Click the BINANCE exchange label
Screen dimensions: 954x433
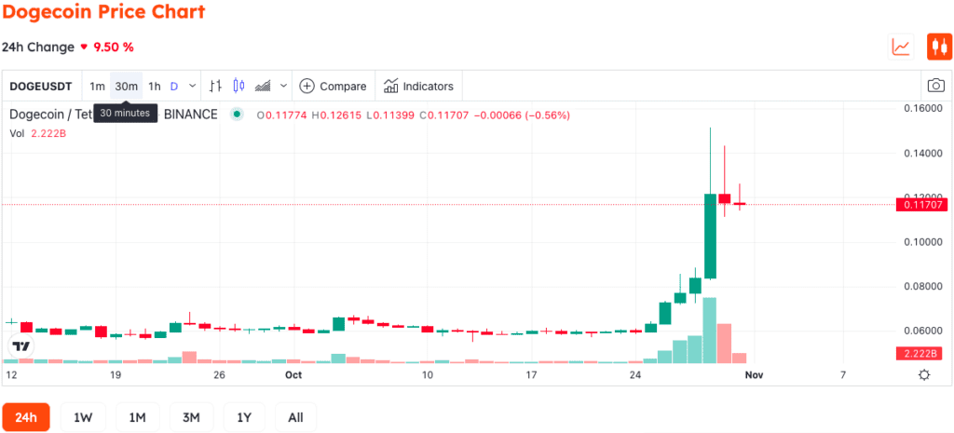[x=191, y=115]
